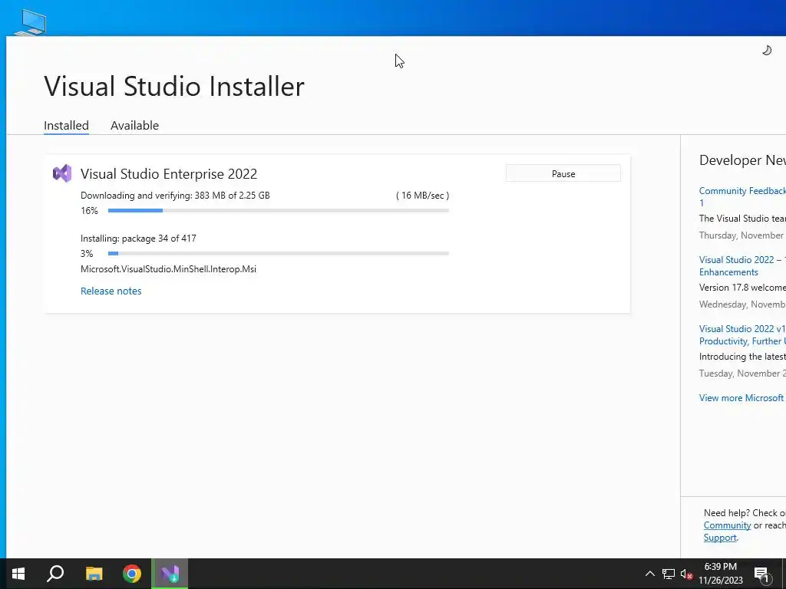Image resolution: width=786 pixels, height=589 pixels.
Task: Open the network status tray icon
Action: (x=669, y=574)
